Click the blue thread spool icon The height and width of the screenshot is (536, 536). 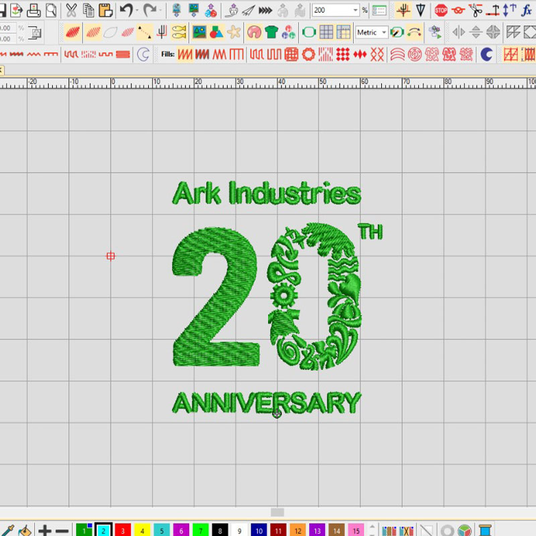coord(485,531)
